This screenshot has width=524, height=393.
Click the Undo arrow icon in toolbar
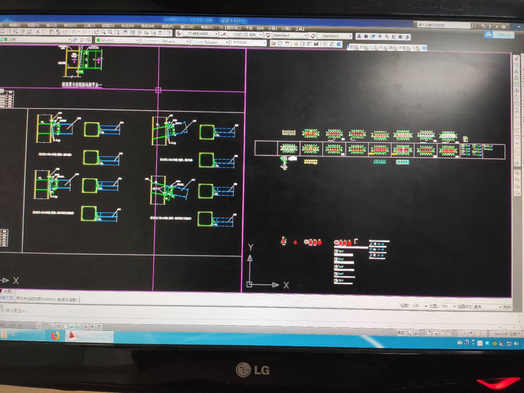[74, 32]
